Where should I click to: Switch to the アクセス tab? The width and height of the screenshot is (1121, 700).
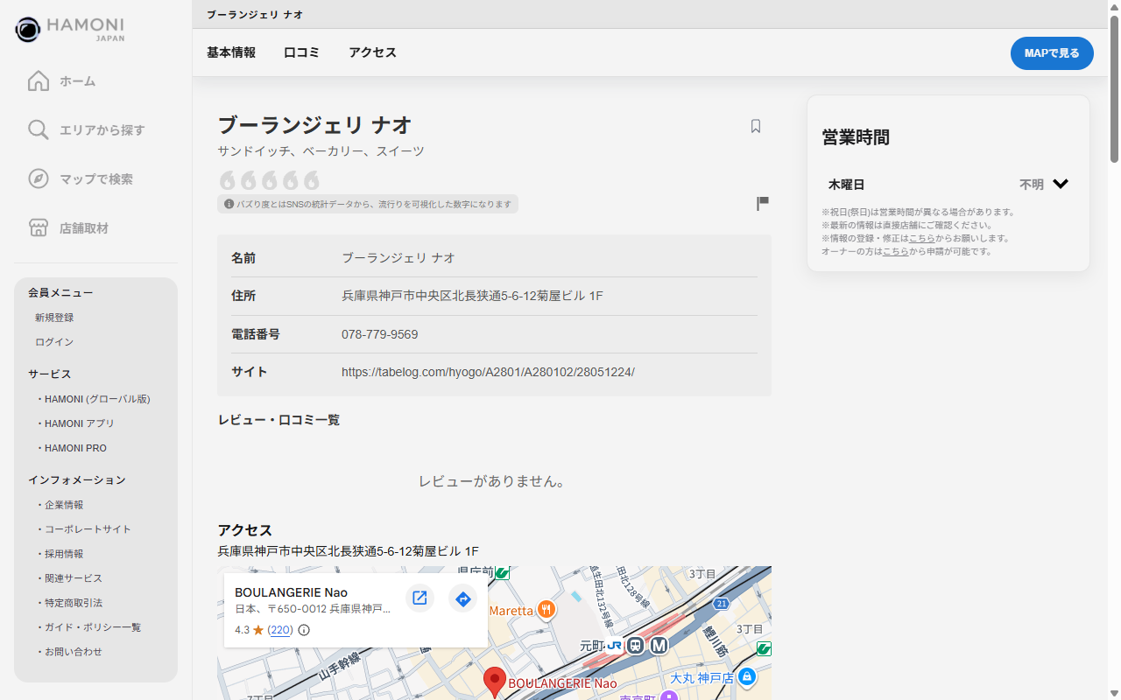373,52
